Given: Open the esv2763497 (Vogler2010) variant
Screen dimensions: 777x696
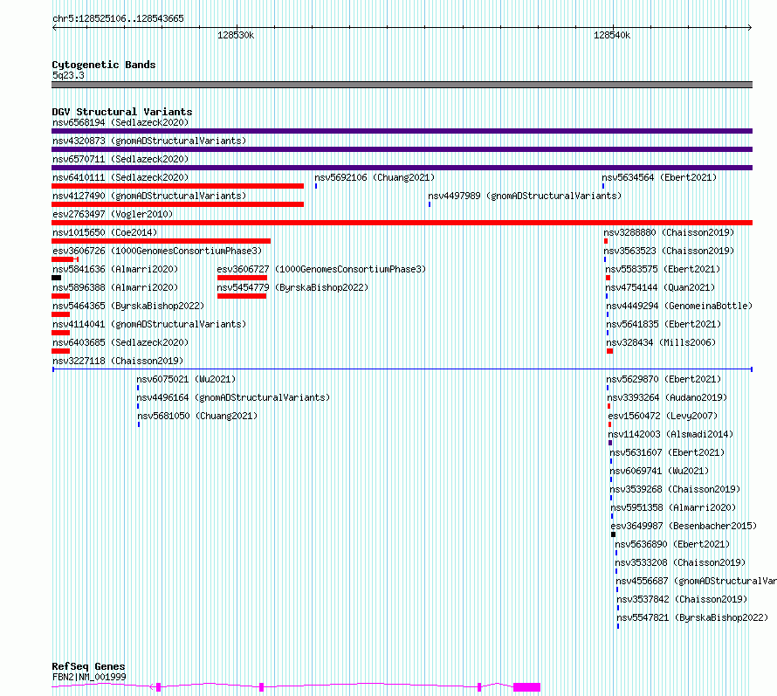Looking at the screenshot, I should coord(113,214).
